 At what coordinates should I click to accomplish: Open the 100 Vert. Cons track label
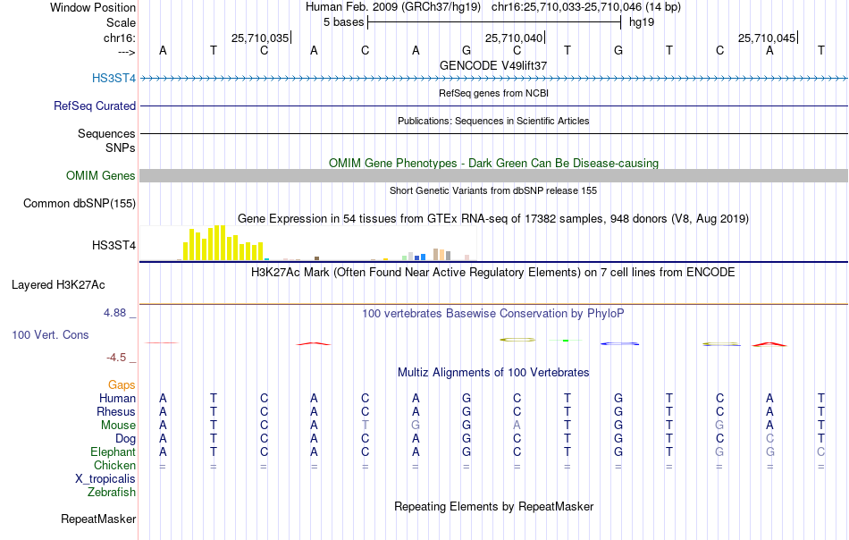click(x=50, y=334)
